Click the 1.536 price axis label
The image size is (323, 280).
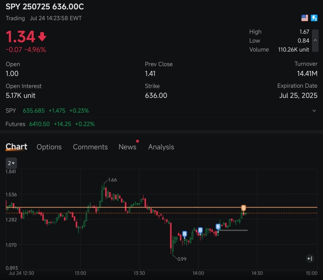point(11,194)
